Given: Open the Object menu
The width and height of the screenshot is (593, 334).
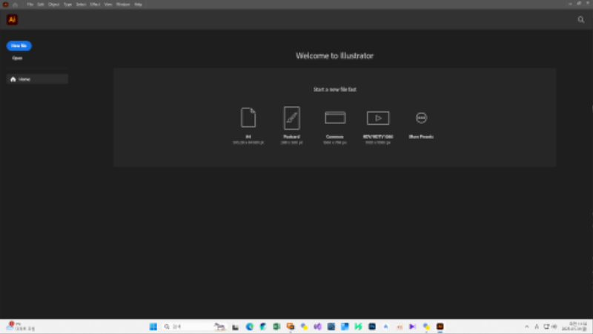Looking at the screenshot, I should [x=54, y=4].
